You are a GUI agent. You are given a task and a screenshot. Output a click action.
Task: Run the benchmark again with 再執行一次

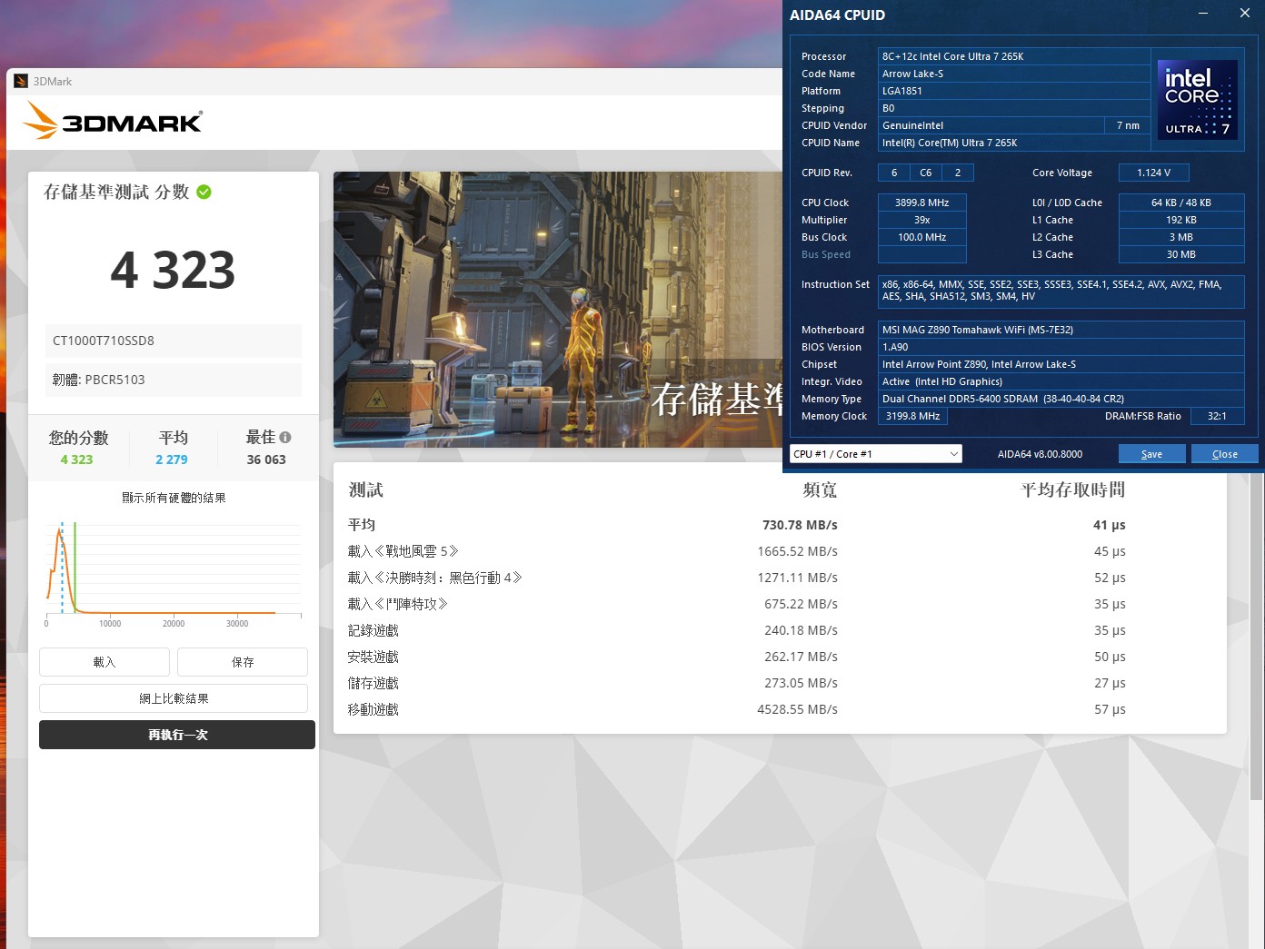click(x=177, y=735)
